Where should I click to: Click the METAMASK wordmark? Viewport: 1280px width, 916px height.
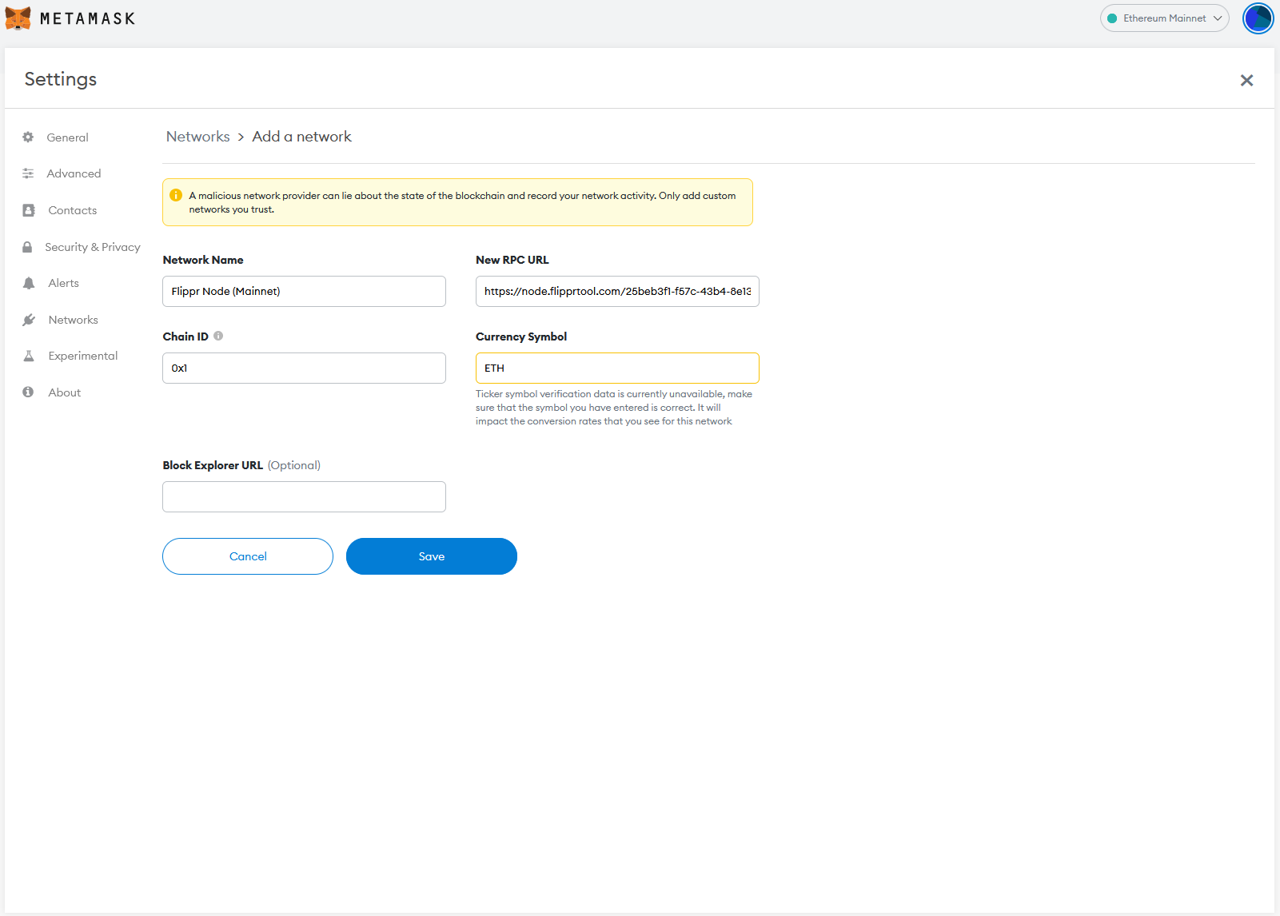coord(87,18)
